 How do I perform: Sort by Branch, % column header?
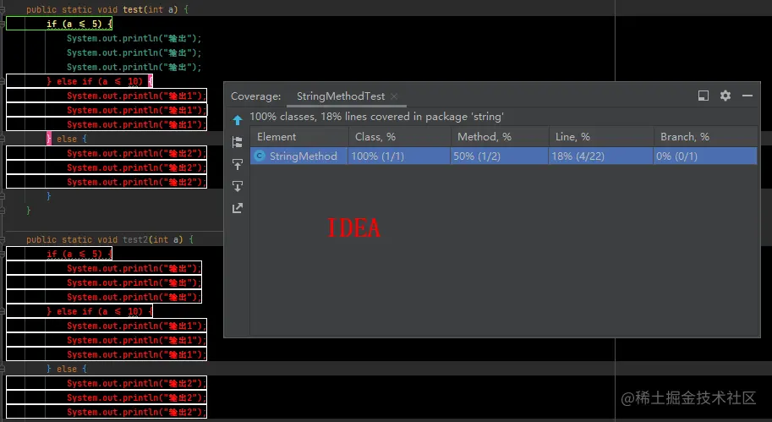click(x=705, y=136)
